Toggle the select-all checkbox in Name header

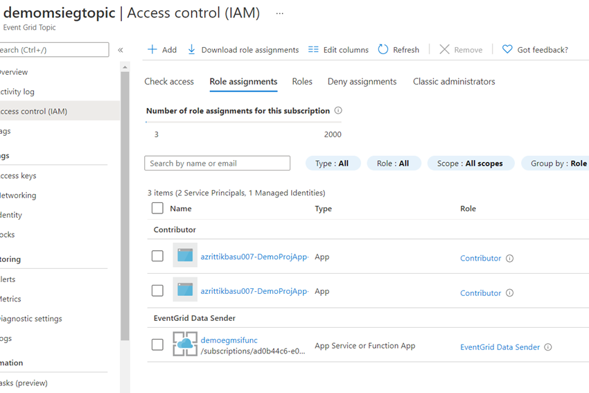pos(157,209)
